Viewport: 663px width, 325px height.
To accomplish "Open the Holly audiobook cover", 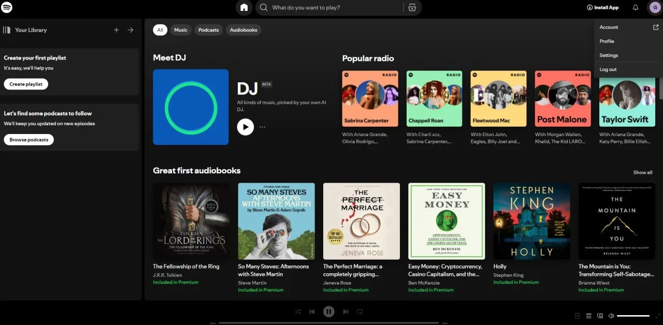I will 532,221.
